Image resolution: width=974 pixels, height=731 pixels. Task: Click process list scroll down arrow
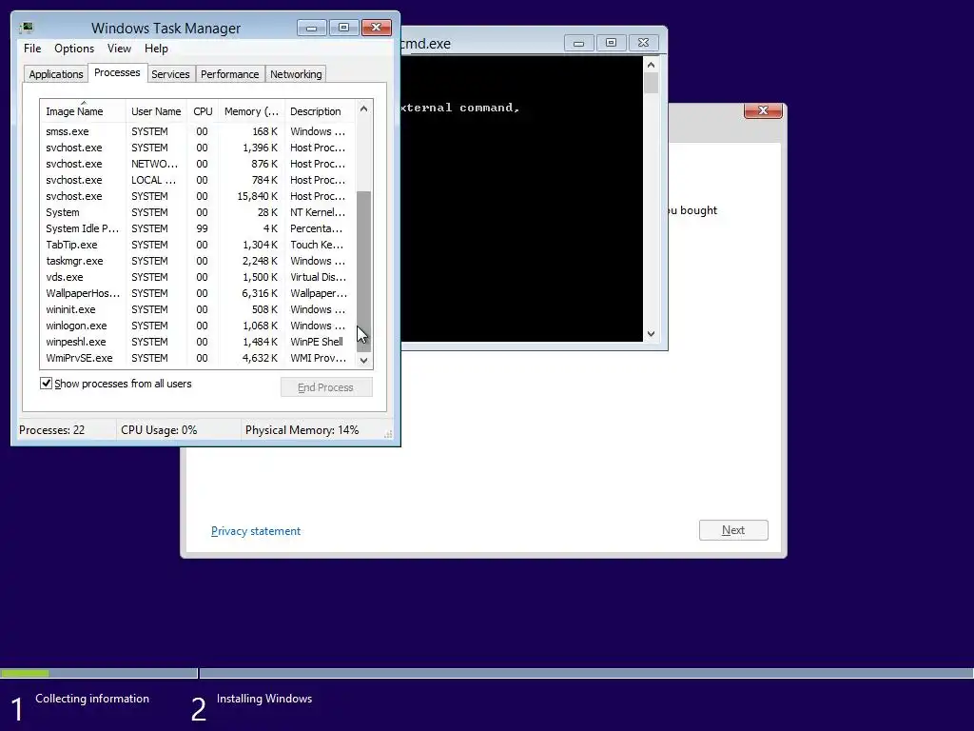pos(364,360)
